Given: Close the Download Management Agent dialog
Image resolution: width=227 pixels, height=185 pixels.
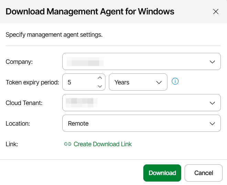Looking at the screenshot, I should (x=216, y=12).
